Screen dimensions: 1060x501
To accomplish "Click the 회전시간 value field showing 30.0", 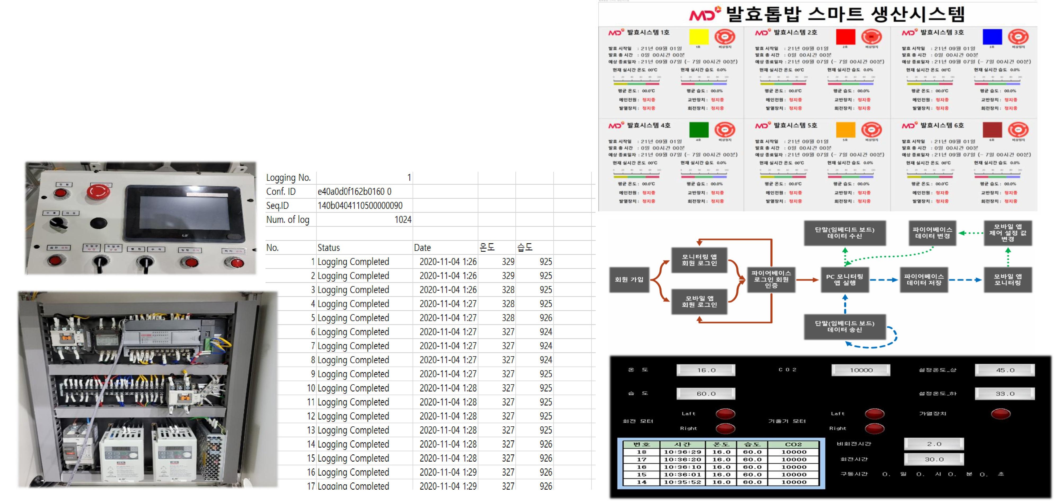I will point(934,459).
